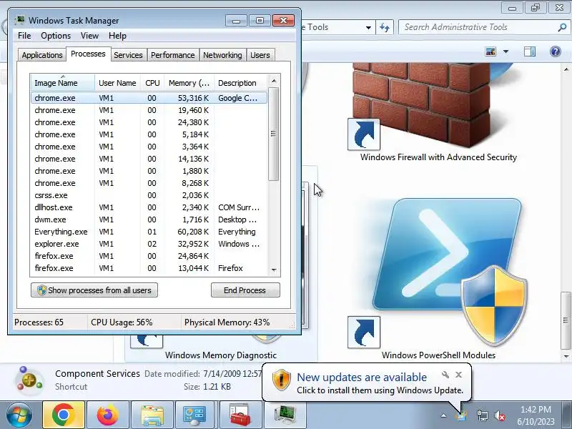Select the chrome.exe row using 5,184 K
This screenshot has width=572, height=429.
(149, 134)
